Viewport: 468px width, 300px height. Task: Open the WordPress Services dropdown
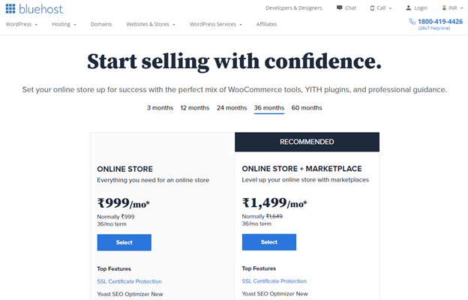pyautogui.click(x=216, y=24)
